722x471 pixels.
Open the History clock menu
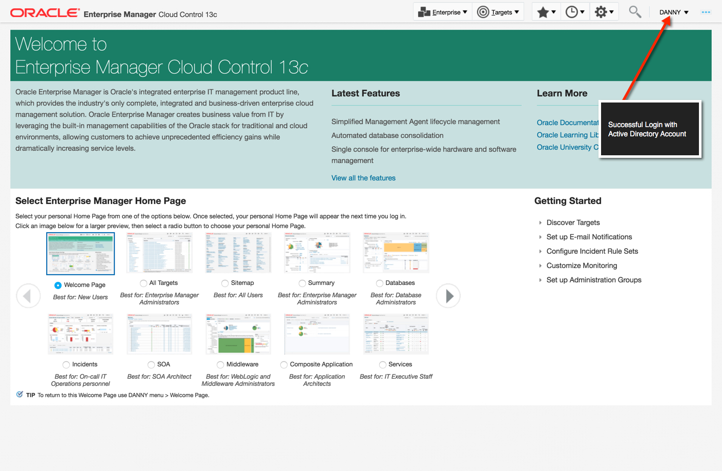point(575,12)
